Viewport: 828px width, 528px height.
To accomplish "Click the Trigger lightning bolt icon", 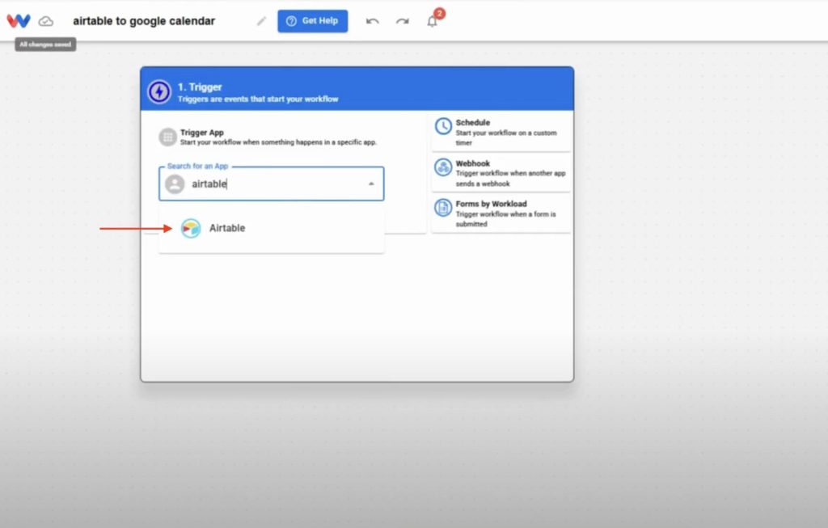I will click(x=159, y=92).
